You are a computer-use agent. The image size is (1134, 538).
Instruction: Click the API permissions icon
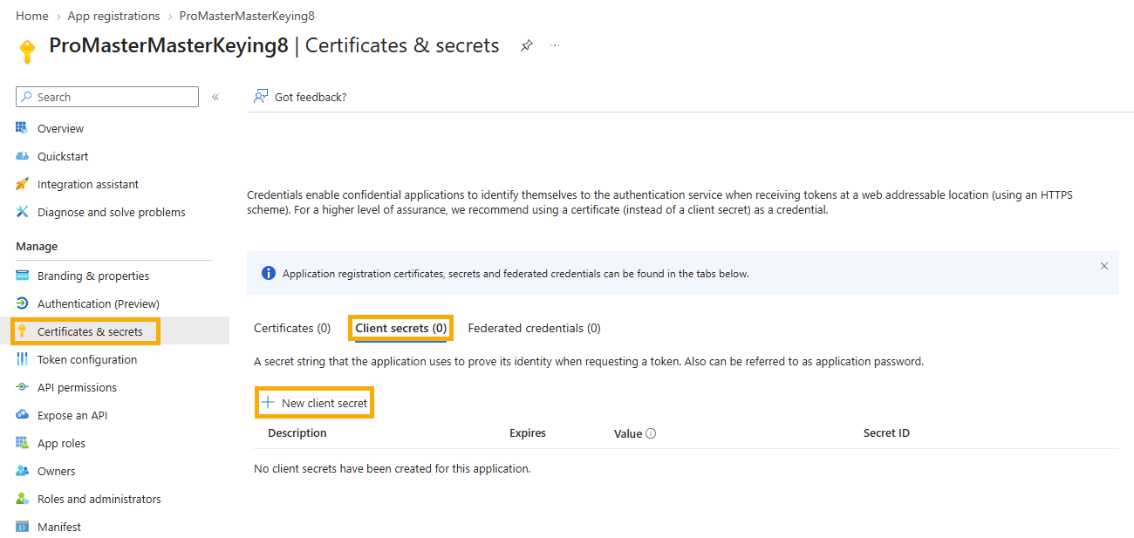(22, 387)
